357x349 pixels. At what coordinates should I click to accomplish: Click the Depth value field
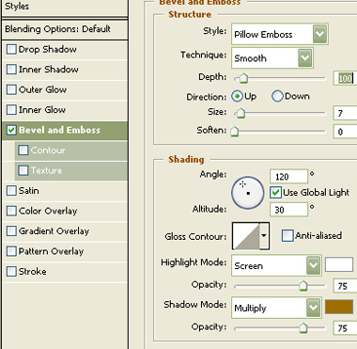pyautogui.click(x=345, y=78)
